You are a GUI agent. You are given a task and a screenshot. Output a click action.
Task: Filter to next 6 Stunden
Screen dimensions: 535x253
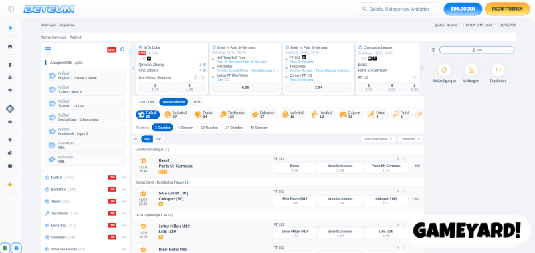tap(185, 128)
